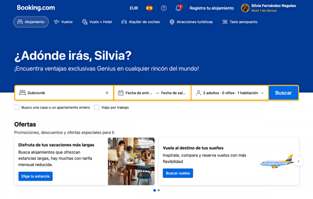Select the Taxis aeropuerto tab

tap(240, 22)
